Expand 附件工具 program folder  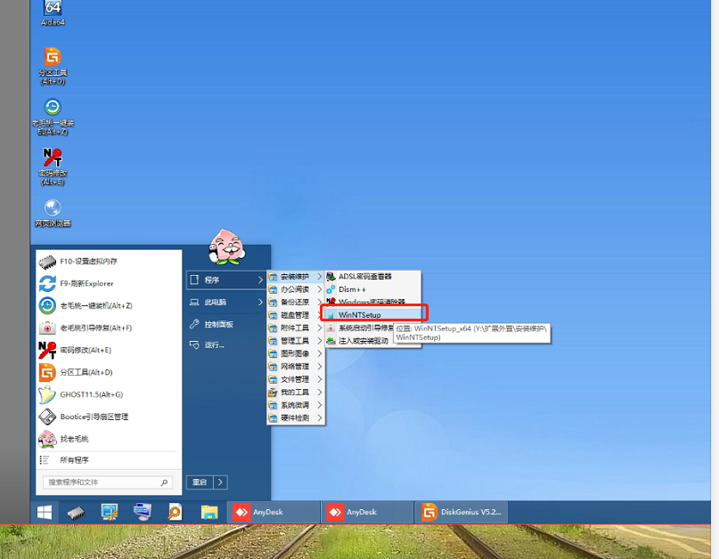(x=296, y=328)
